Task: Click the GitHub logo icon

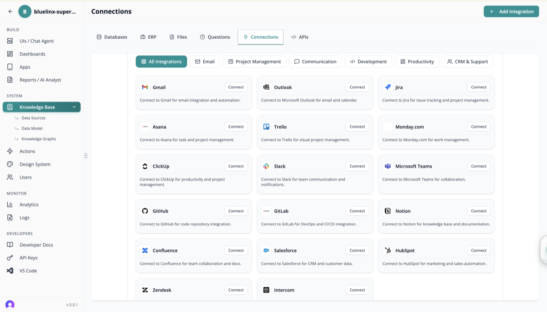Action: (145, 211)
